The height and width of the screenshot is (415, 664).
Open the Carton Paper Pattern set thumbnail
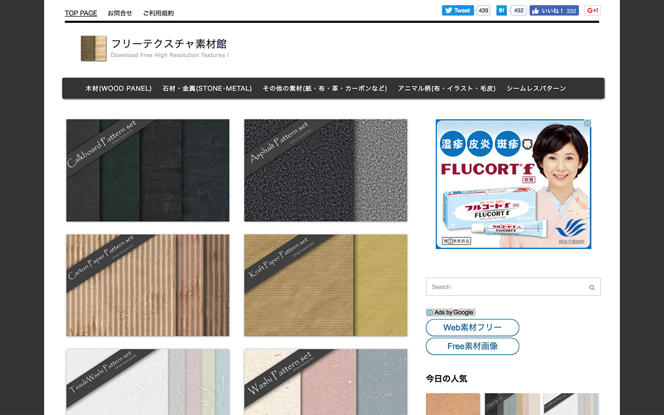click(148, 285)
